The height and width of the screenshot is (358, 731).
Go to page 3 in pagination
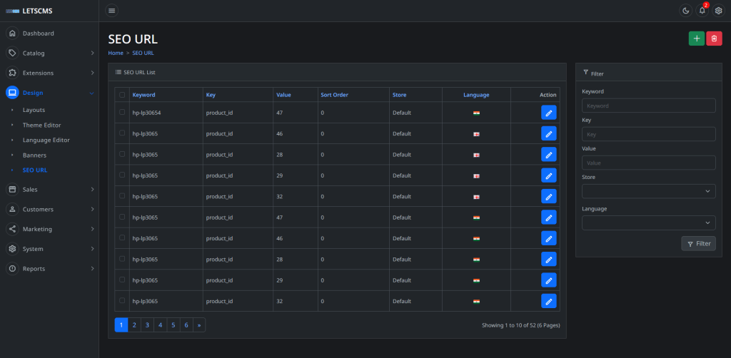click(147, 325)
